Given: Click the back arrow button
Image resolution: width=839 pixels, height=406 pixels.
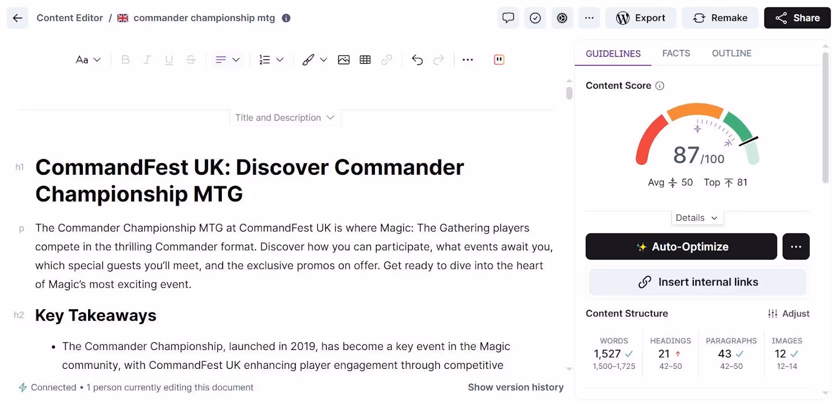Looking at the screenshot, I should [x=17, y=18].
